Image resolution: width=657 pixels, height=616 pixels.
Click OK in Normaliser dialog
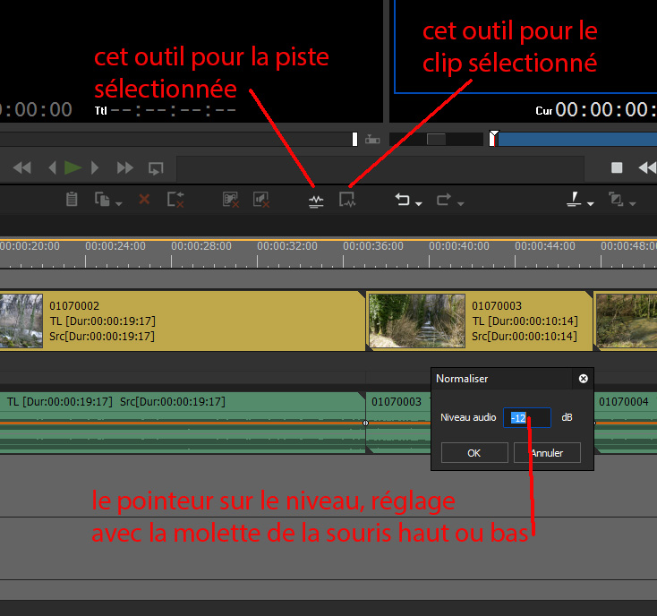[x=474, y=452]
